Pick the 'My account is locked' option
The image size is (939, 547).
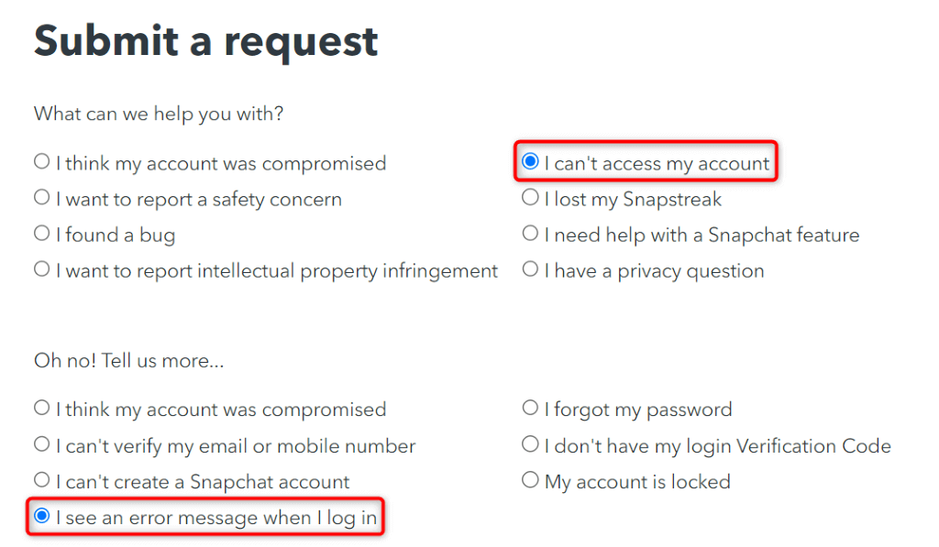click(x=530, y=480)
